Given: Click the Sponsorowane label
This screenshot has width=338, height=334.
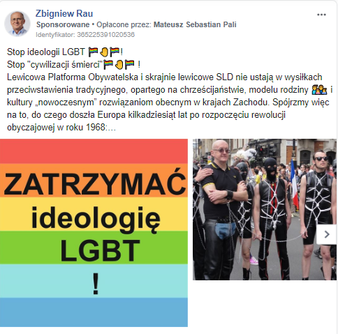Looking at the screenshot, I should tap(63, 24).
